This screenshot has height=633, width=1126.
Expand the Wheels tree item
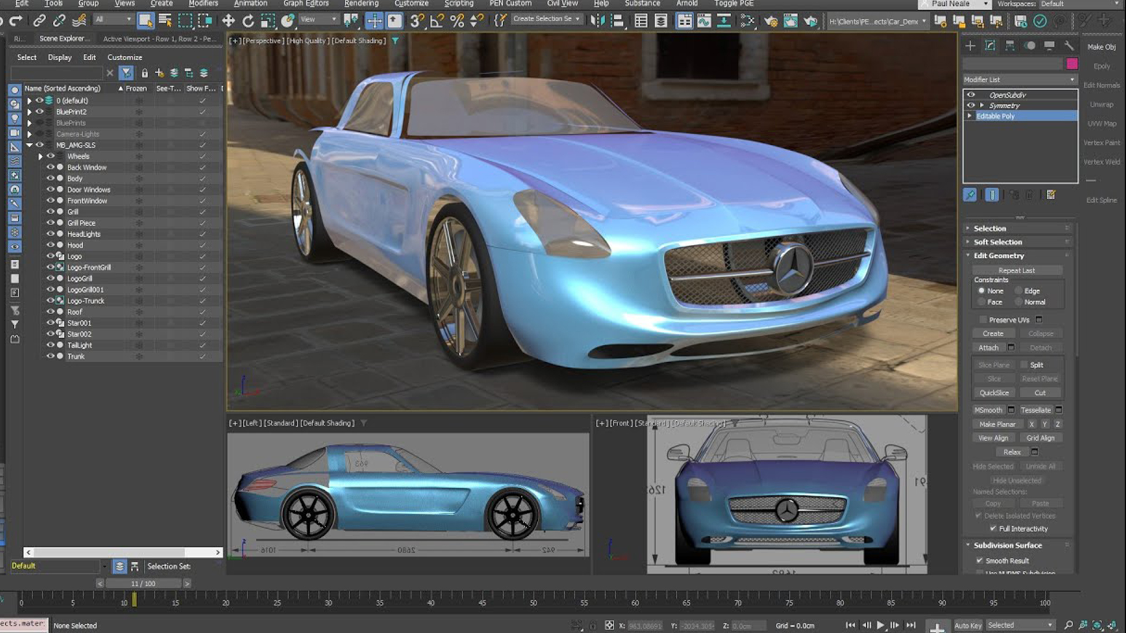coord(40,156)
